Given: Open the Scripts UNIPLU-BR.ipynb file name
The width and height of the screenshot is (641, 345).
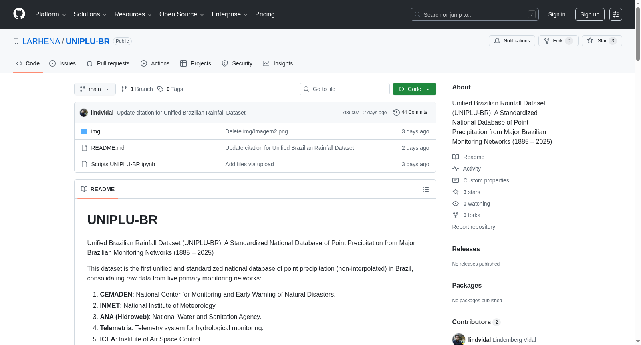Looking at the screenshot, I should pyautogui.click(x=123, y=164).
